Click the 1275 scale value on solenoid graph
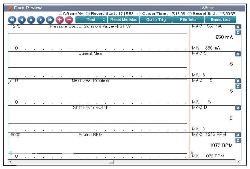The height and width of the screenshot is (169, 250). coord(15,26)
